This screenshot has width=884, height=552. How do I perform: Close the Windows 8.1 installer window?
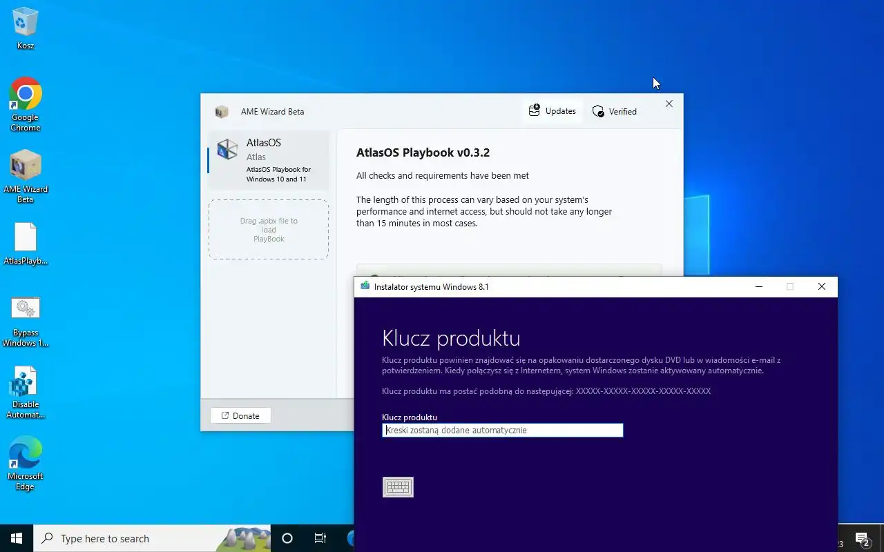822,286
